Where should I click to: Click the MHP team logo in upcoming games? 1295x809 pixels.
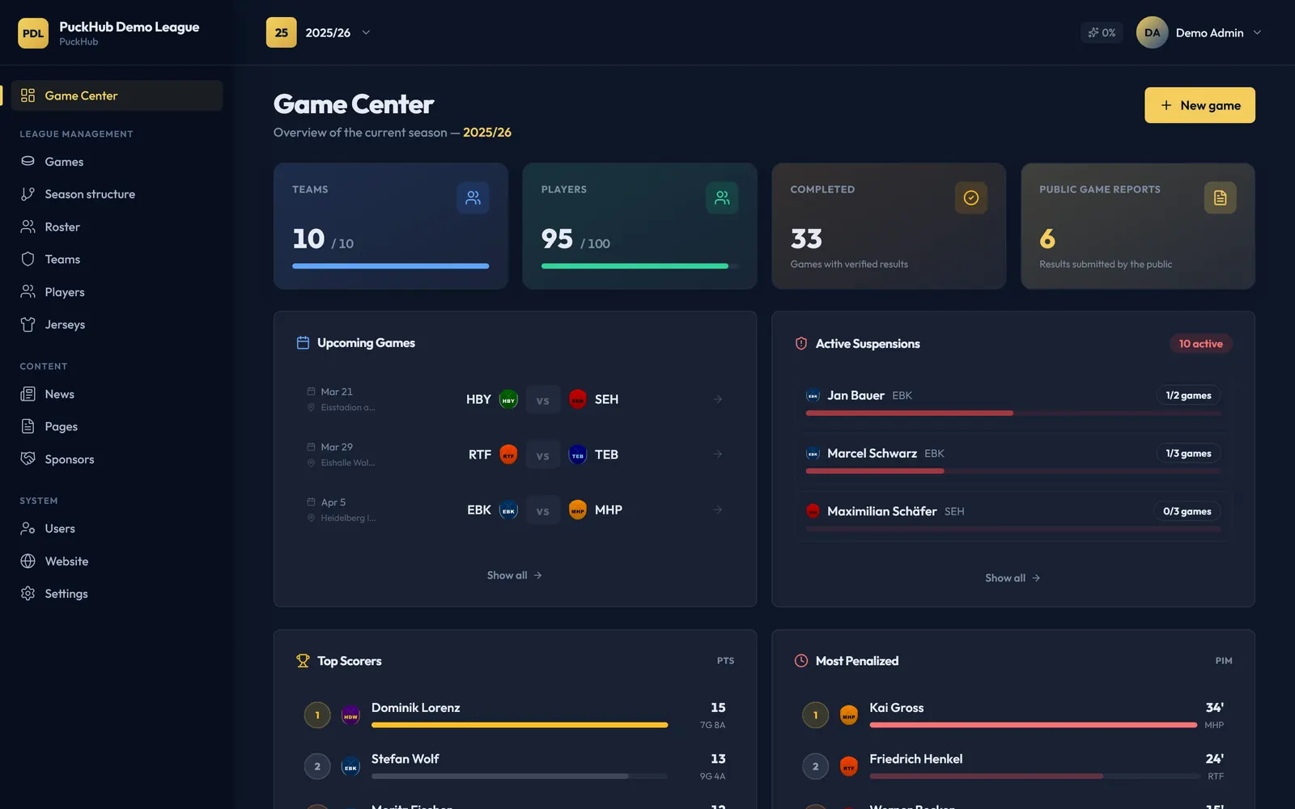tap(578, 510)
